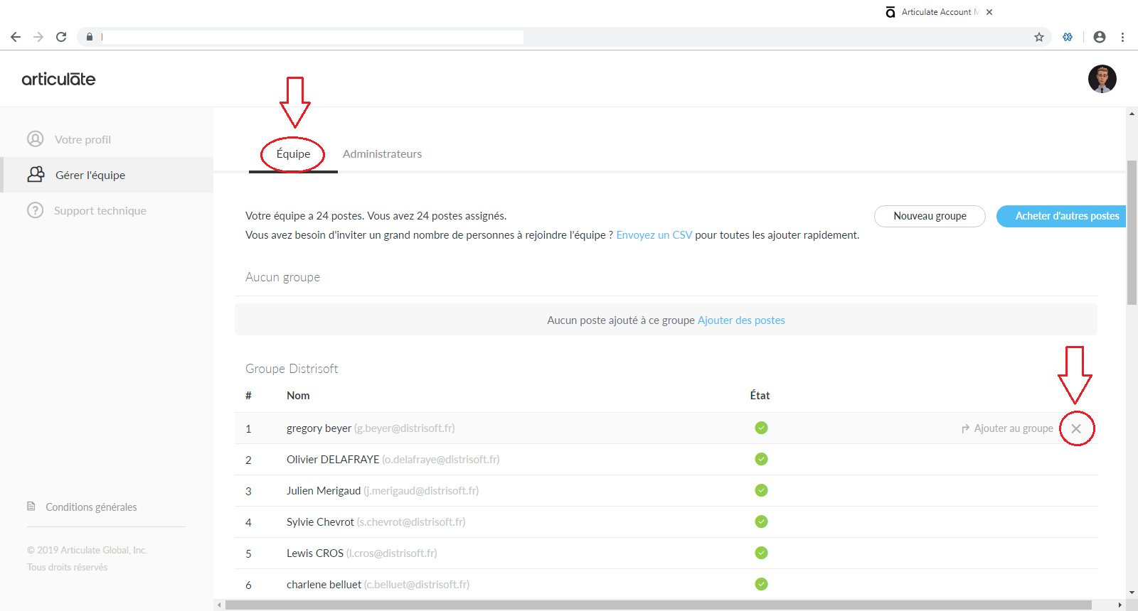Click Olivier DELAFRAYE's green status checkmark
The width and height of the screenshot is (1138, 611).
tap(761, 459)
